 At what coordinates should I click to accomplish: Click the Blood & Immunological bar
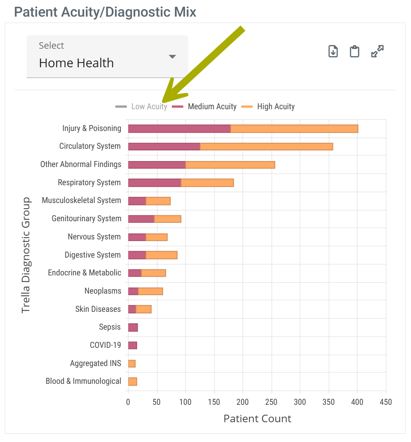click(x=132, y=381)
